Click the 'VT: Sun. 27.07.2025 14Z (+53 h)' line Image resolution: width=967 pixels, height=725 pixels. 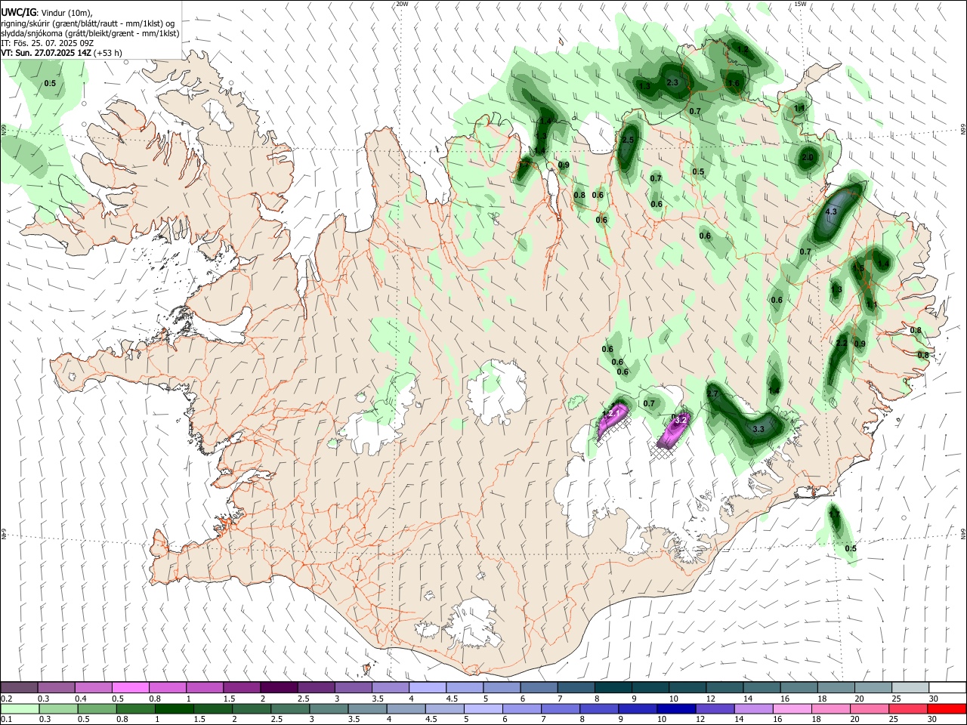[x=61, y=53]
